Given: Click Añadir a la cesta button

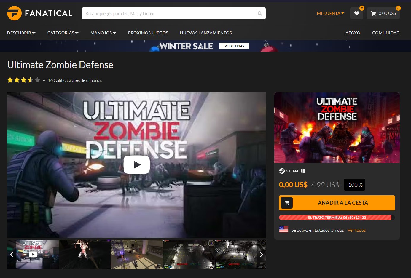Looking at the screenshot, I should pos(337,203).
